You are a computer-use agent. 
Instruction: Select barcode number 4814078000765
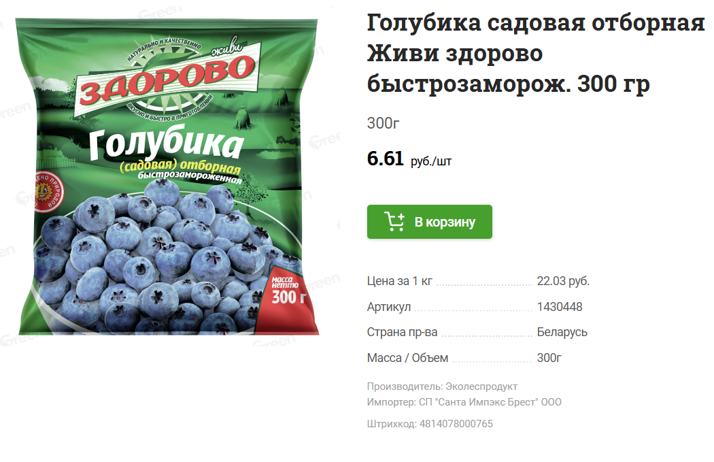(x=456, y=424)
